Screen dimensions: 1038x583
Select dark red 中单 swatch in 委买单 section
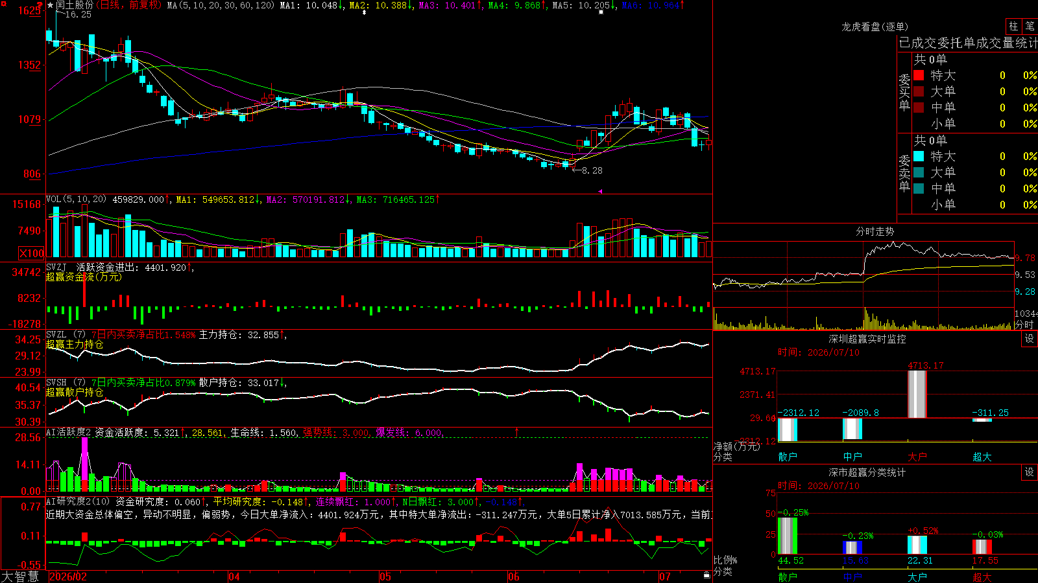point(919,108)
